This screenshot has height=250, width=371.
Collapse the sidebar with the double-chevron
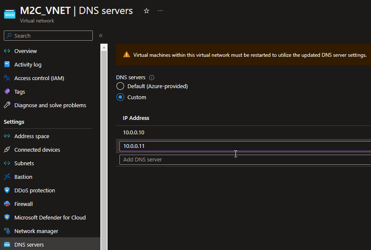click(101, 36)
